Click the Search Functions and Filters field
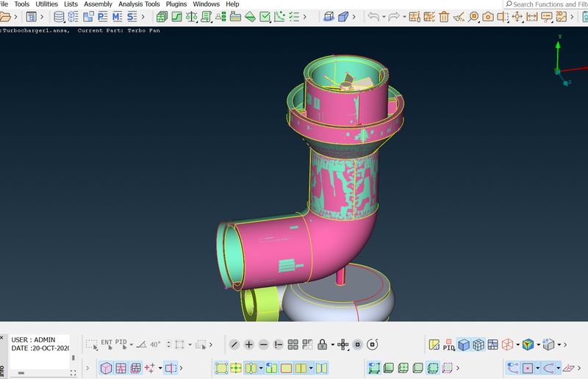The height and width of the screenshot is (379, 588). [549, 4]
